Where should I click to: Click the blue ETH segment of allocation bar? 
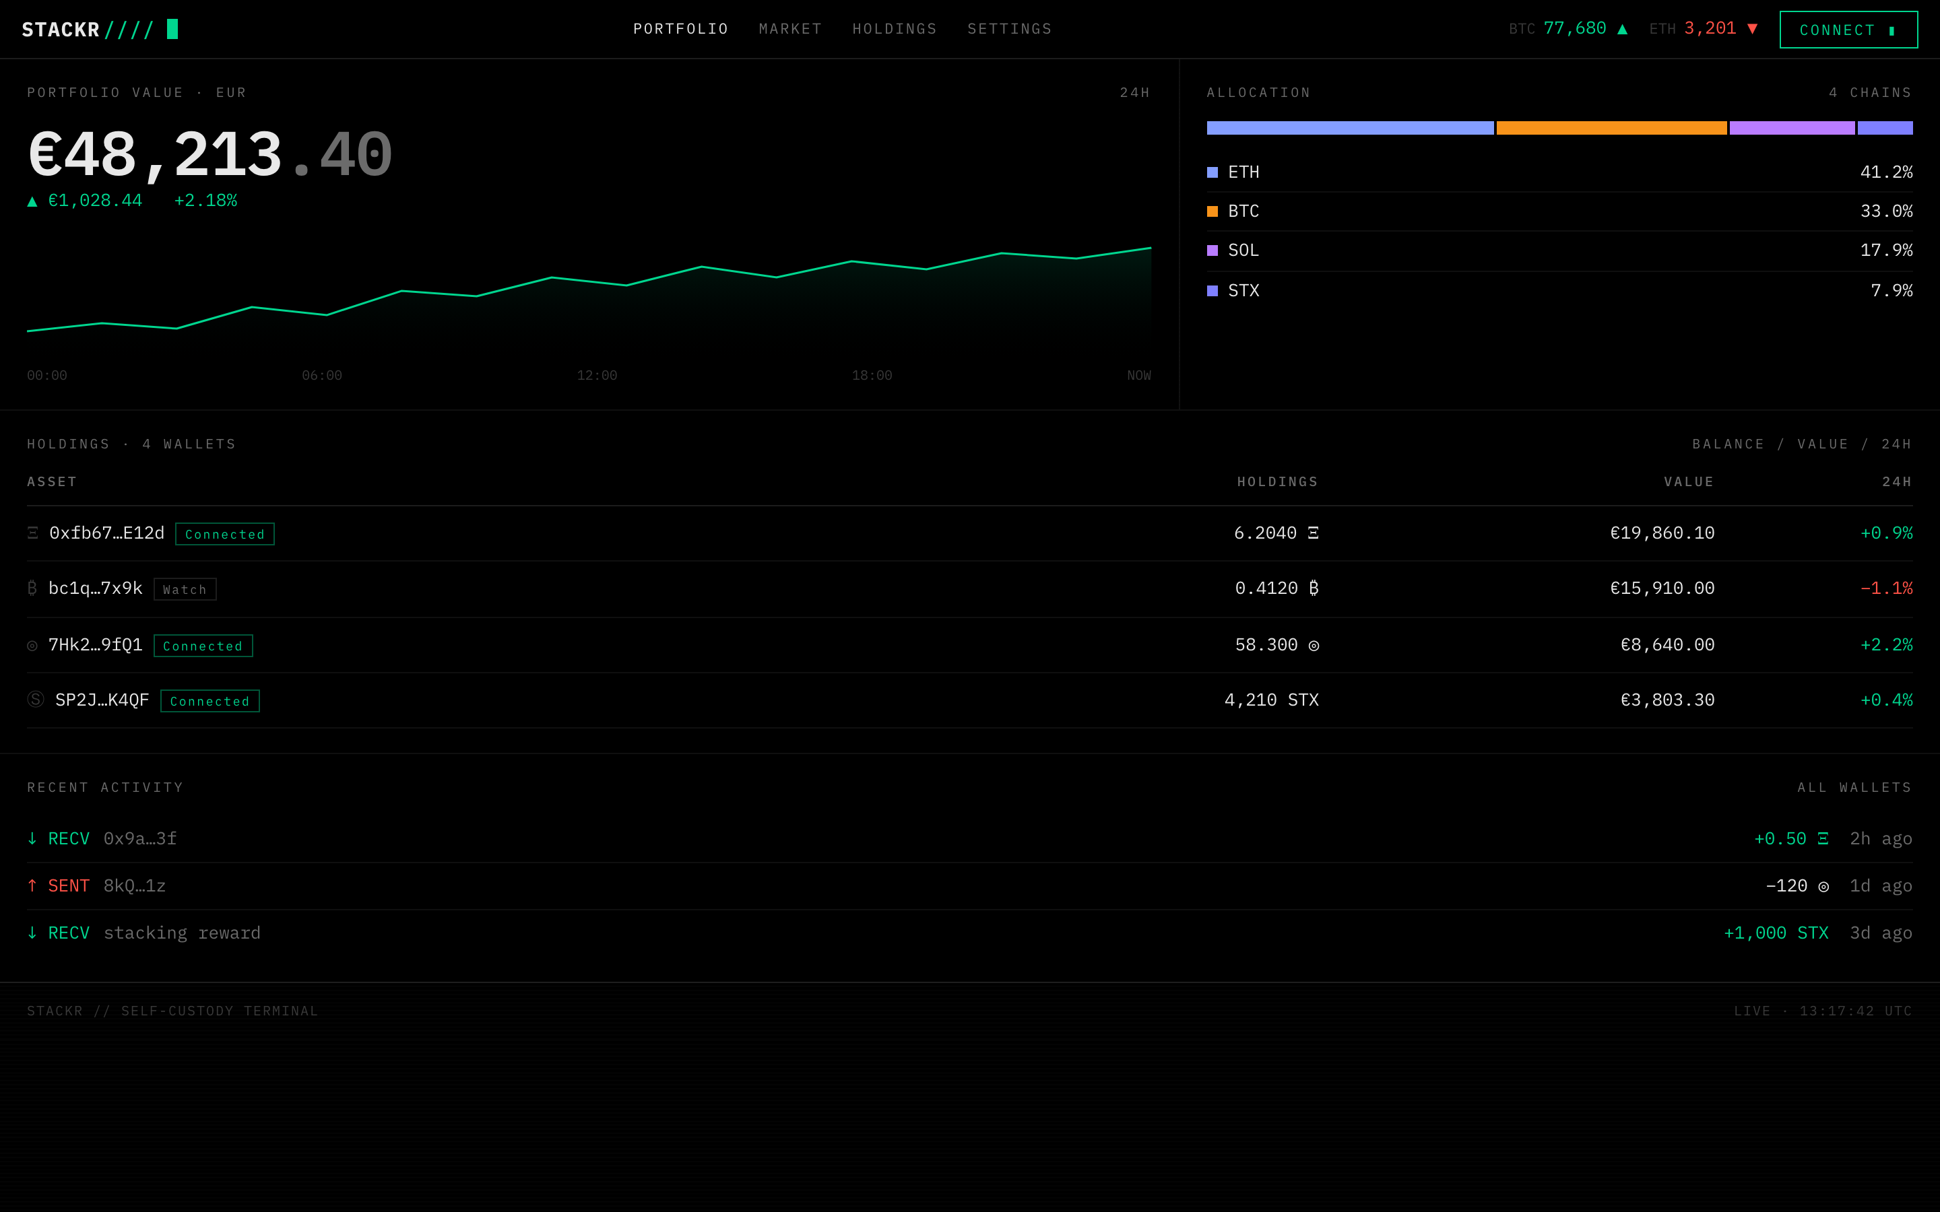pyautogui.click(x=1350, y=128)
